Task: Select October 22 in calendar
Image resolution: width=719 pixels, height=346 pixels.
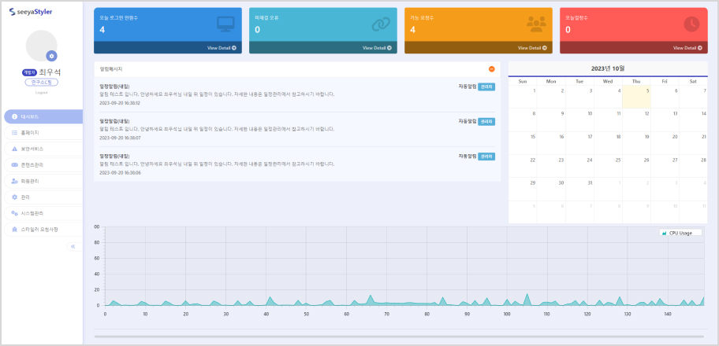Action: click(523, 166)
